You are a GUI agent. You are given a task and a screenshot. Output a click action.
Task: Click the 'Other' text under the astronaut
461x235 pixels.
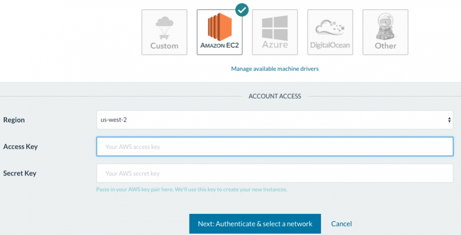(x=385, y=46)
